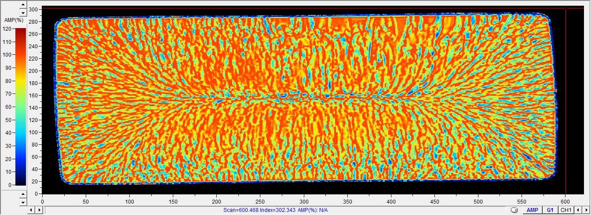Click the center seam of the C-scan image
This screenshot has width=591, height=215.
[x=303, y=98]
